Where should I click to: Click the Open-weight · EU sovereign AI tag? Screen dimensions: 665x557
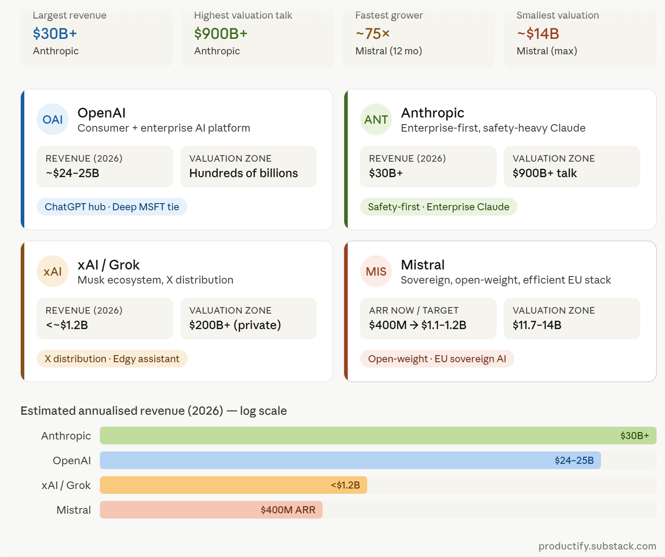437,359
